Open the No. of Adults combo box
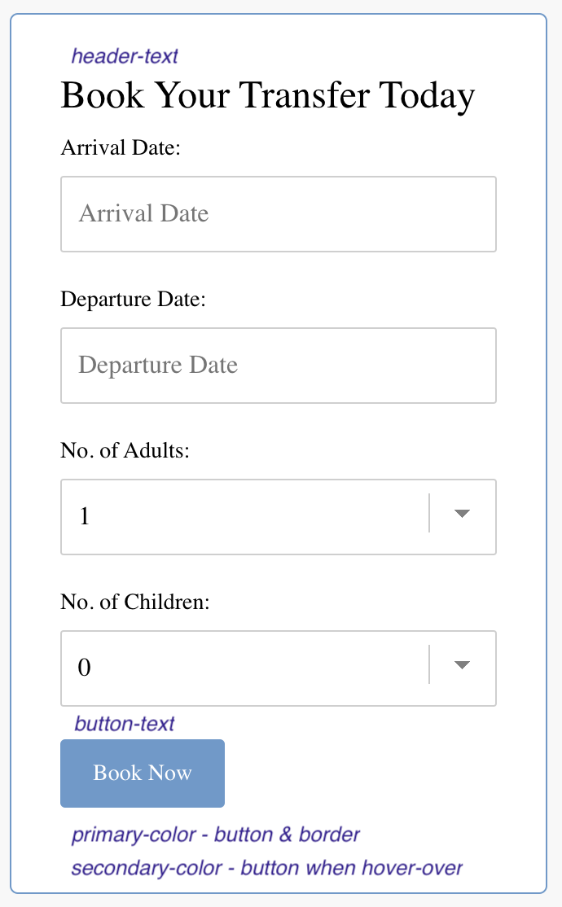This screenshot has height=907, width=562. tap(279, 517)
